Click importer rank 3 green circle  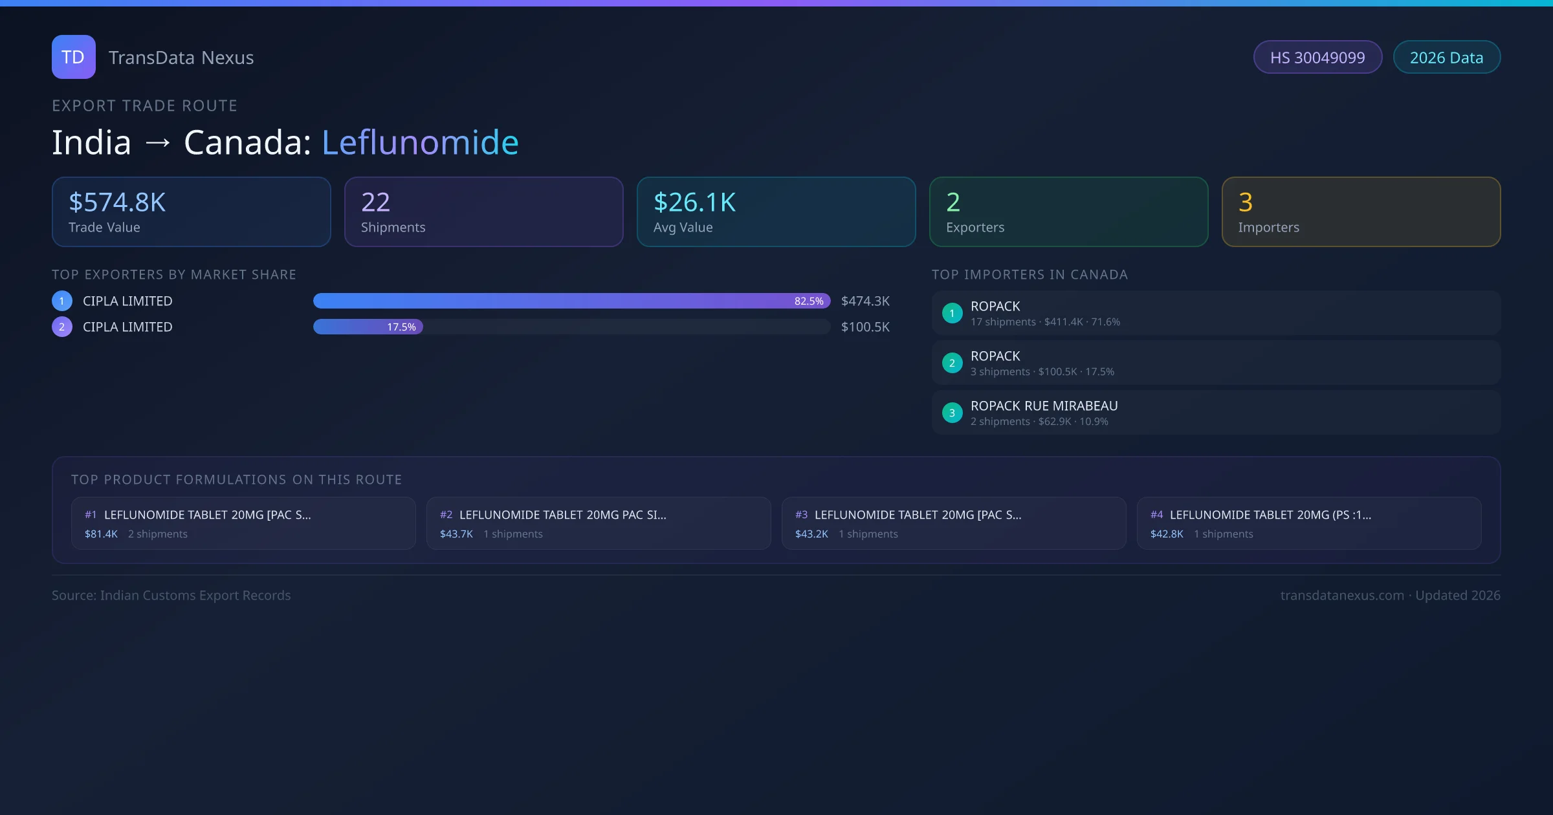[952, 413]
